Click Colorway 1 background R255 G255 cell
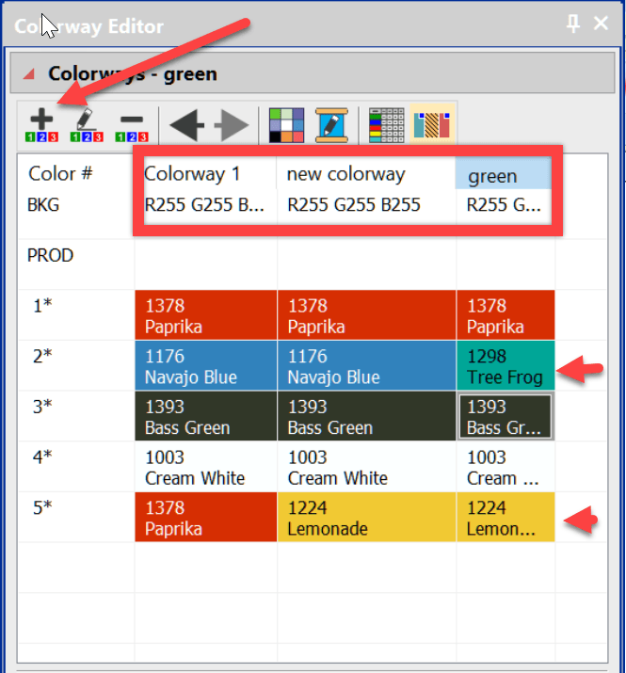 pos(205,204)
